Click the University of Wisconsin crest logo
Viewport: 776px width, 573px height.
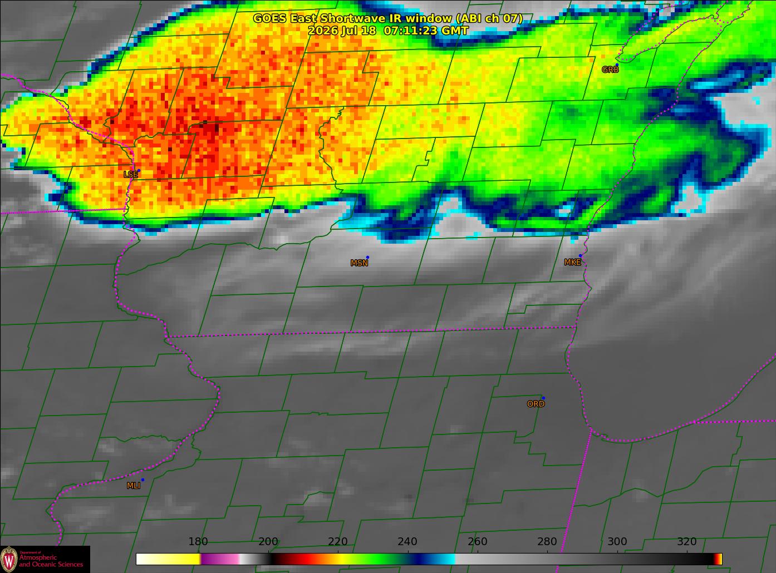tap(9, 559)
